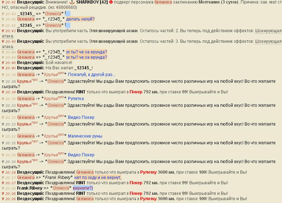
Task: Click the 20:30 'Видео Покер' message text
Action: [81, 155]
